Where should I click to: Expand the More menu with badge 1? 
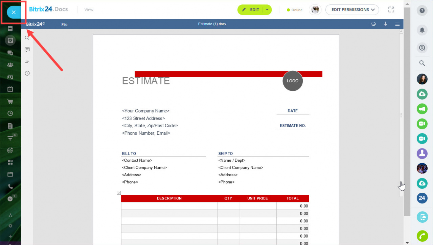point(10,199)
